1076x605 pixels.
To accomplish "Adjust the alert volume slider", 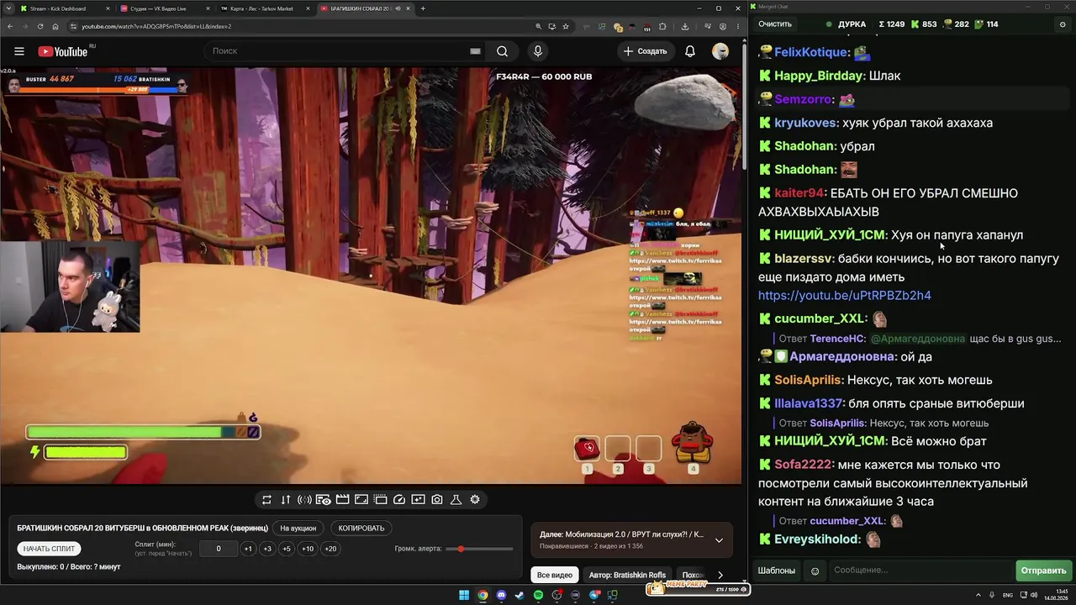I will coord(480,549).
